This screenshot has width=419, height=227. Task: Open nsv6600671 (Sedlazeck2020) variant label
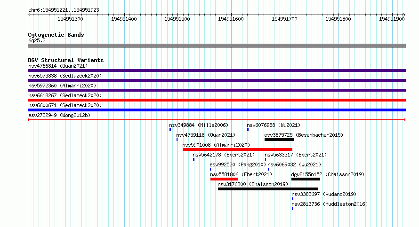tap(65, 105)
